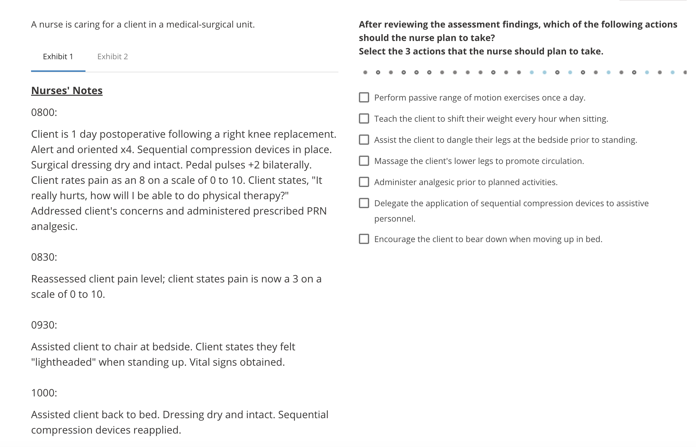Viewport: 696px width, 447px height.
Task: Click the "Massage the client's lower legs" label text
Action: pos(479,161)
